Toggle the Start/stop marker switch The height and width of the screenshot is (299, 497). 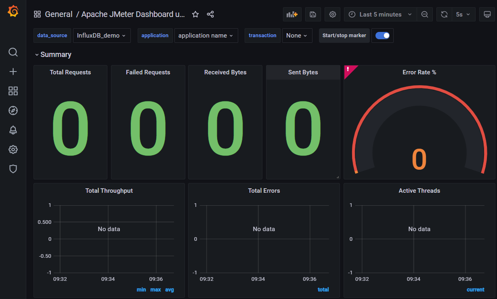(x=382, y=36)
